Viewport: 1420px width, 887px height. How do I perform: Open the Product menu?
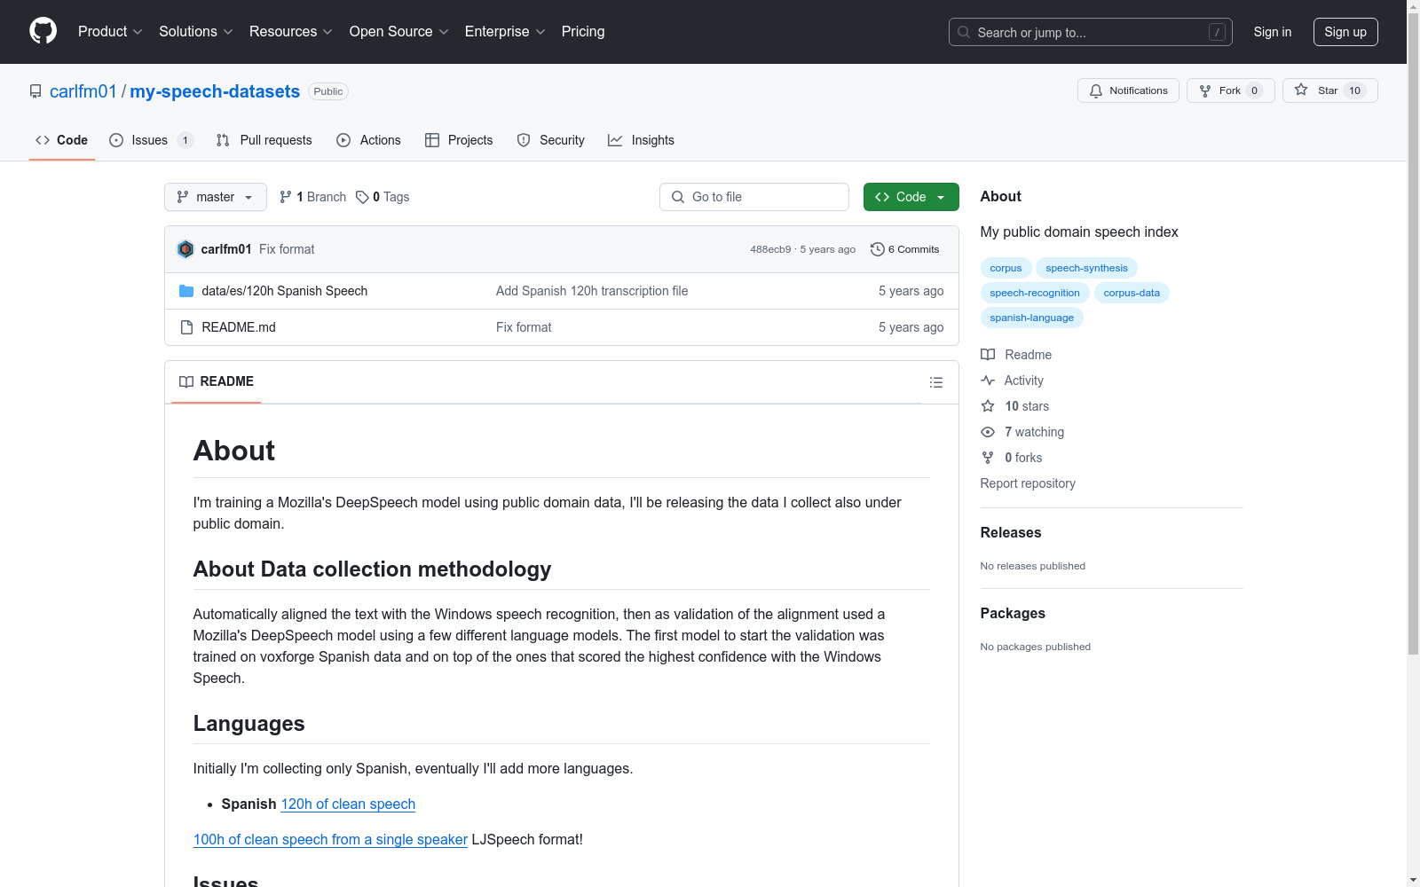110,31
